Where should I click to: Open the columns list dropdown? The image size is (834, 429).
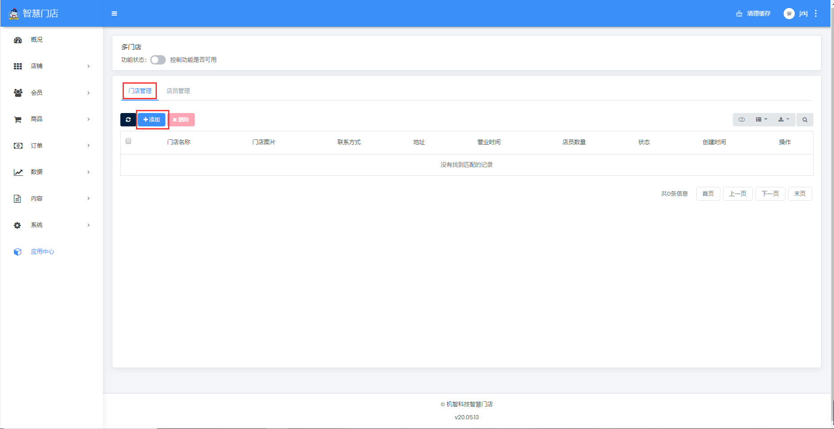click(761, 120)
